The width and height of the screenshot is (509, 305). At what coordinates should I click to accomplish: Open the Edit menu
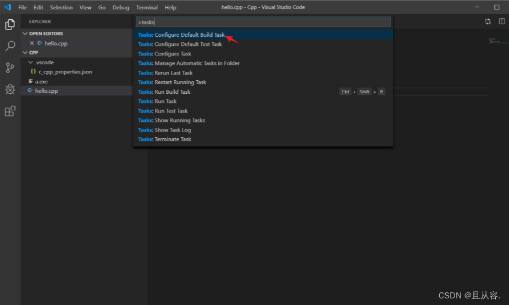(x=38, y=7)
